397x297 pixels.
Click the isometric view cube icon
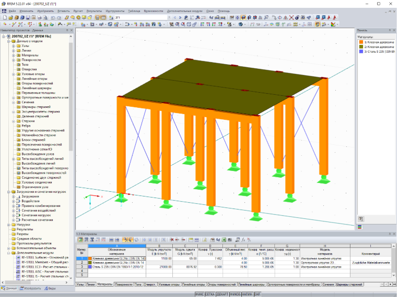(x=189, y=24)
